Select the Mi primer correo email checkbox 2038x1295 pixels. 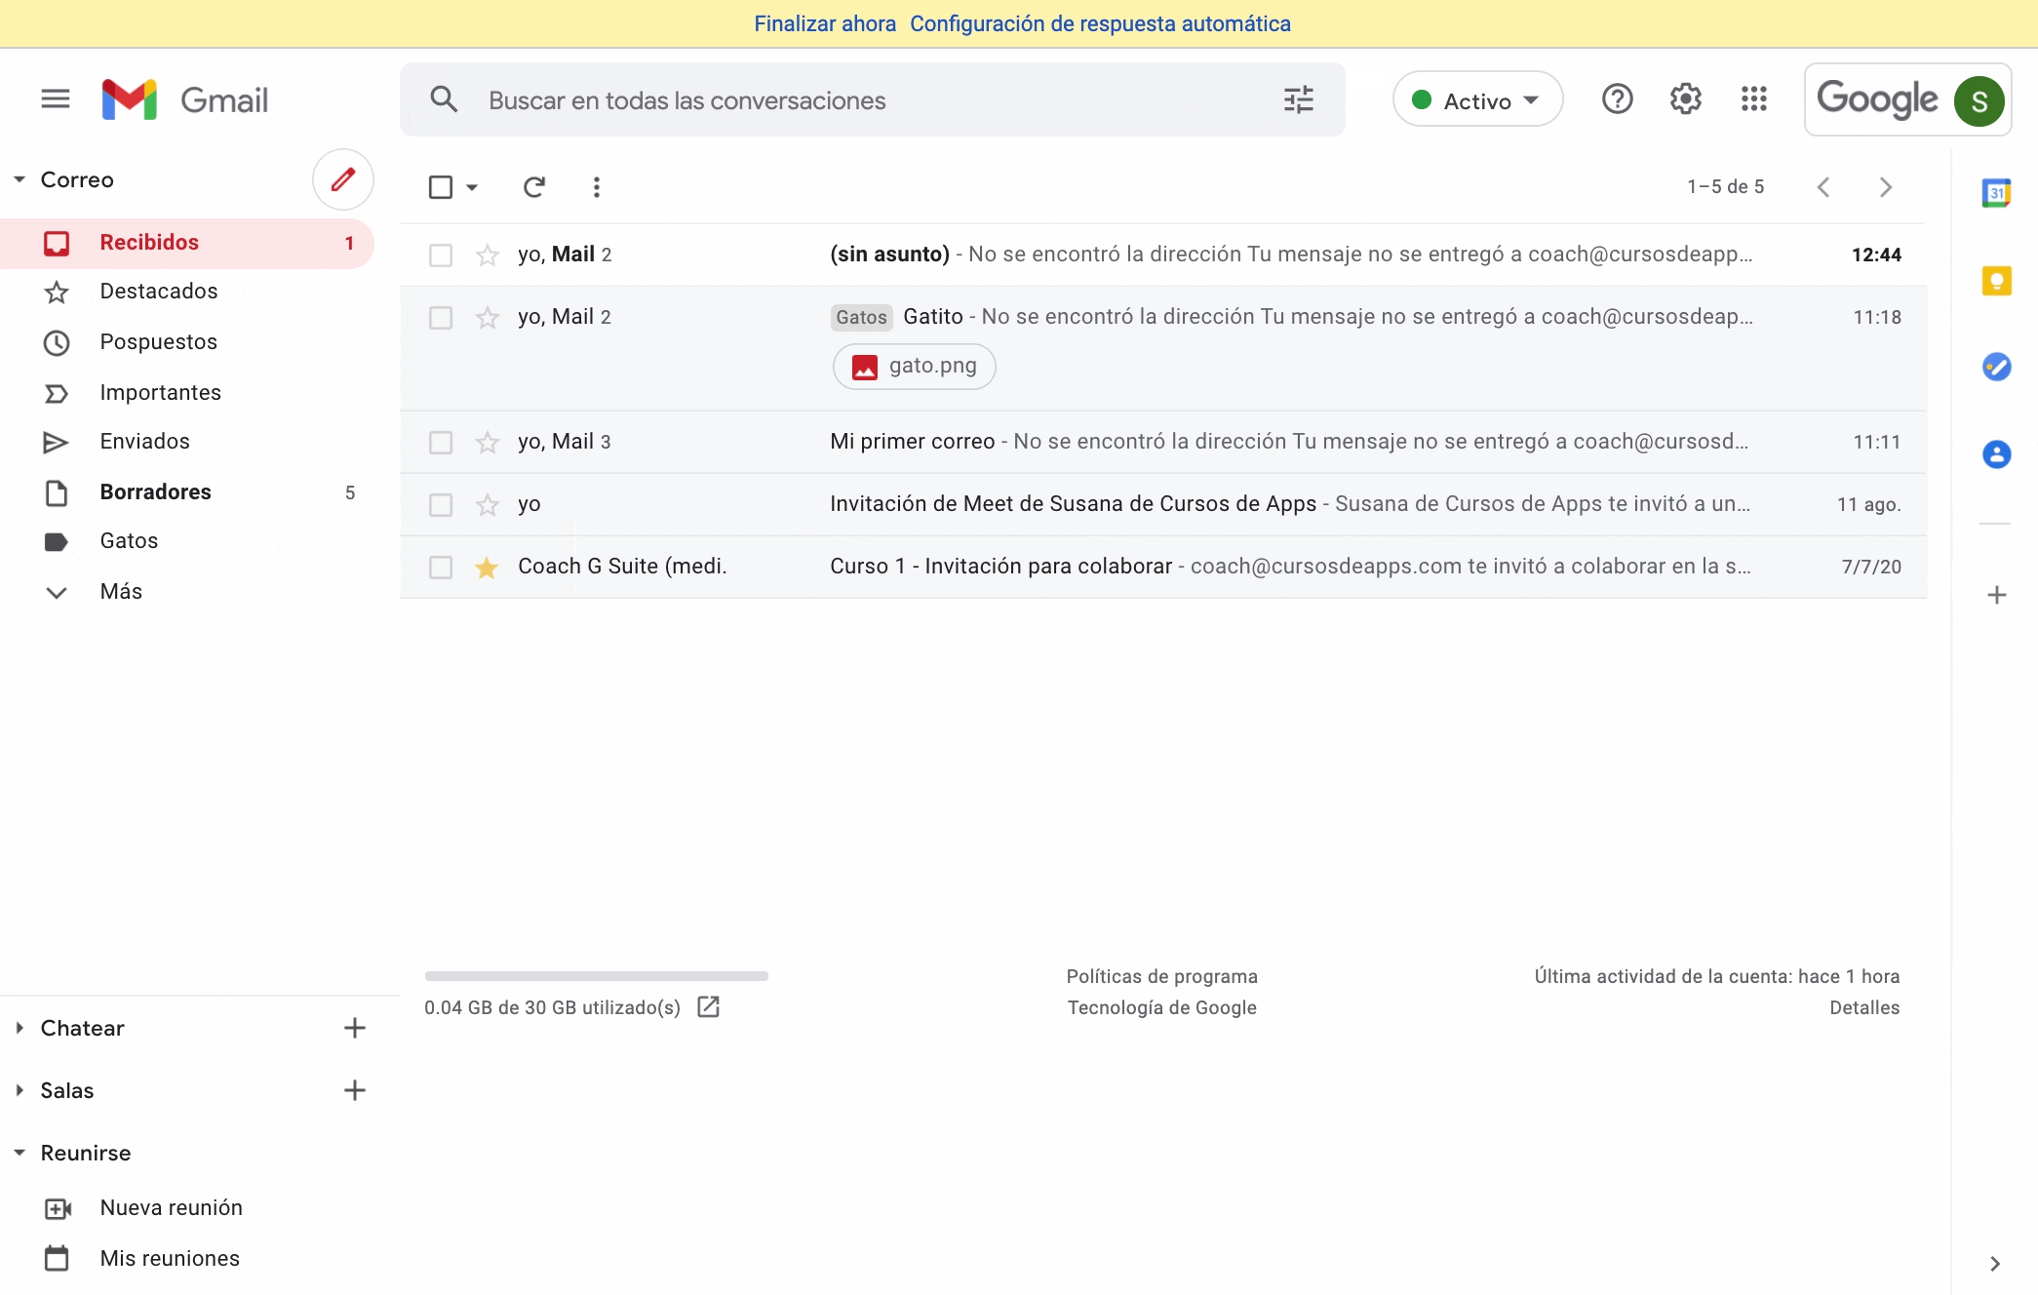441,443
